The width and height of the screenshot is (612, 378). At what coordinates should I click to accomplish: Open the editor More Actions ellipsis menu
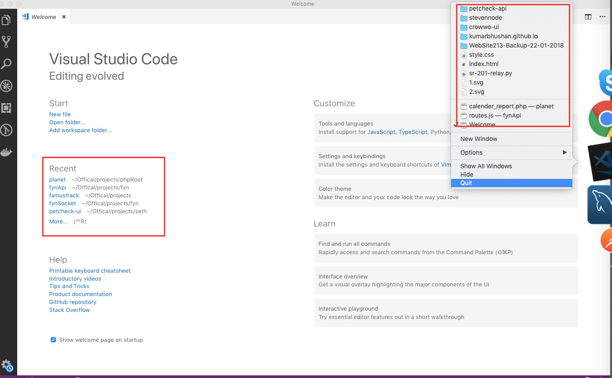click(602, 17)
